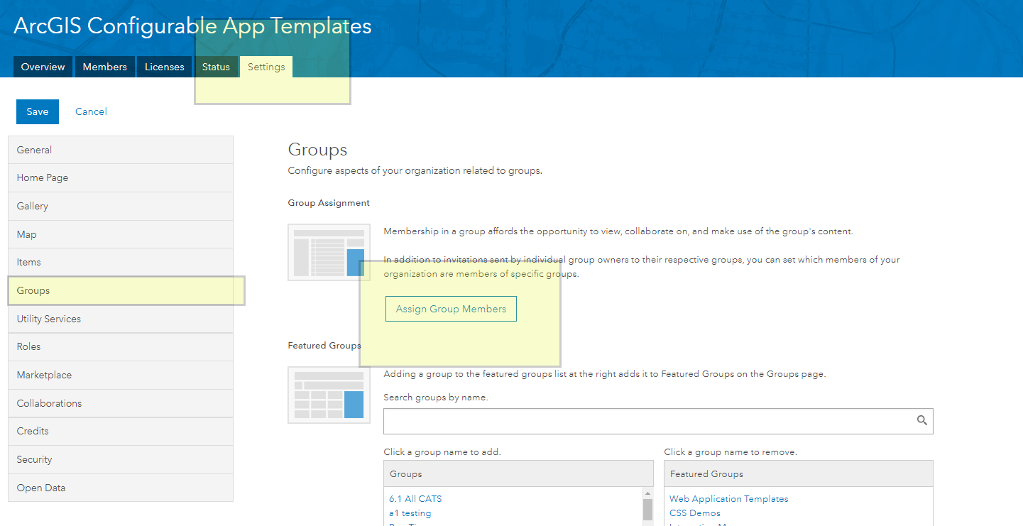The width and height of the screenshot is (1023, 526).
Task: Open the Overview tab
Action: (x=43, y=67)
